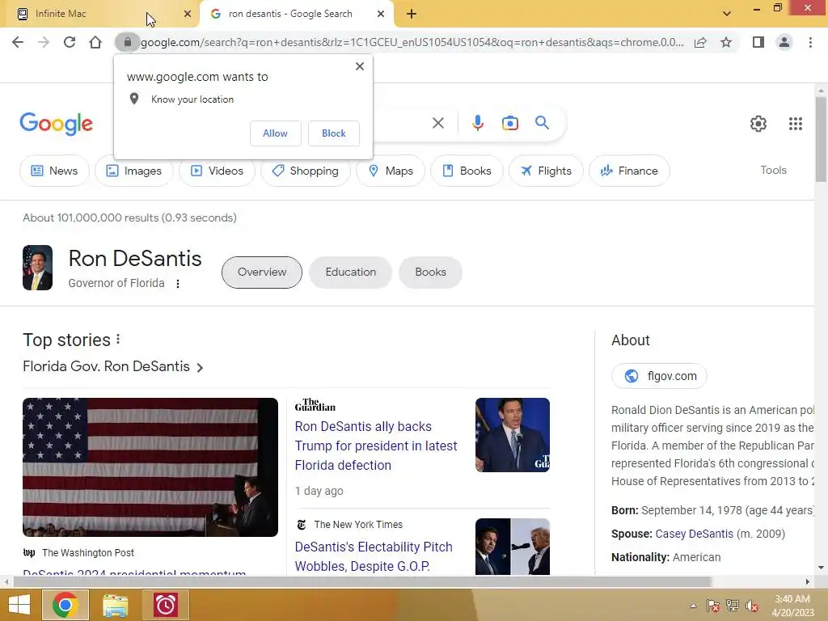
Task: Open Top stories options menu
Action: [118, 339]
